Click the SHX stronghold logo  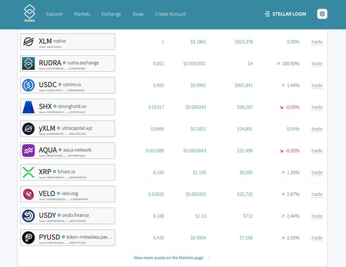pos(28,107)
